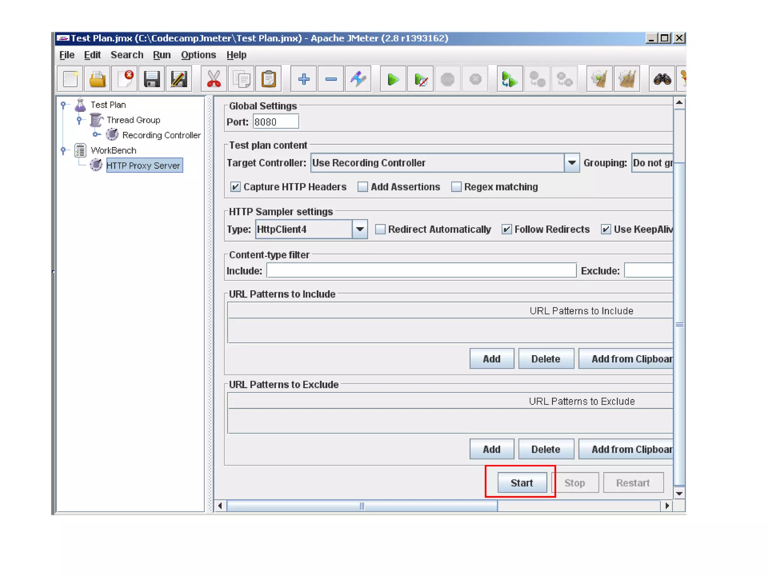Enable the Add Assertions checkbox

363,187
